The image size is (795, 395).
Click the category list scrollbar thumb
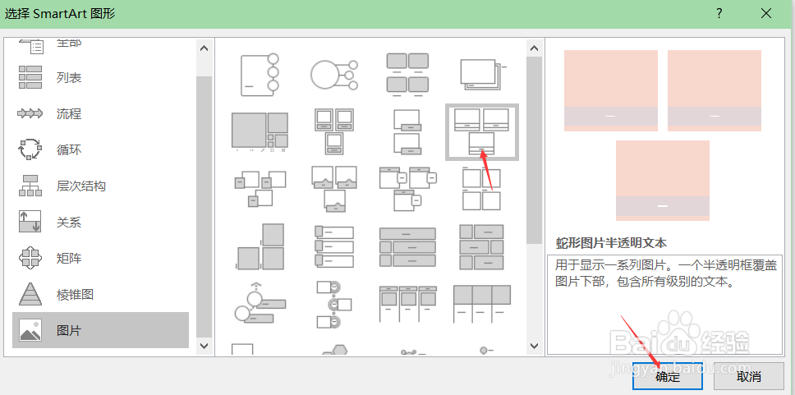[204, 207]
